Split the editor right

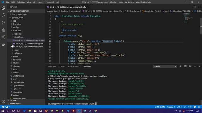(195, 7)
